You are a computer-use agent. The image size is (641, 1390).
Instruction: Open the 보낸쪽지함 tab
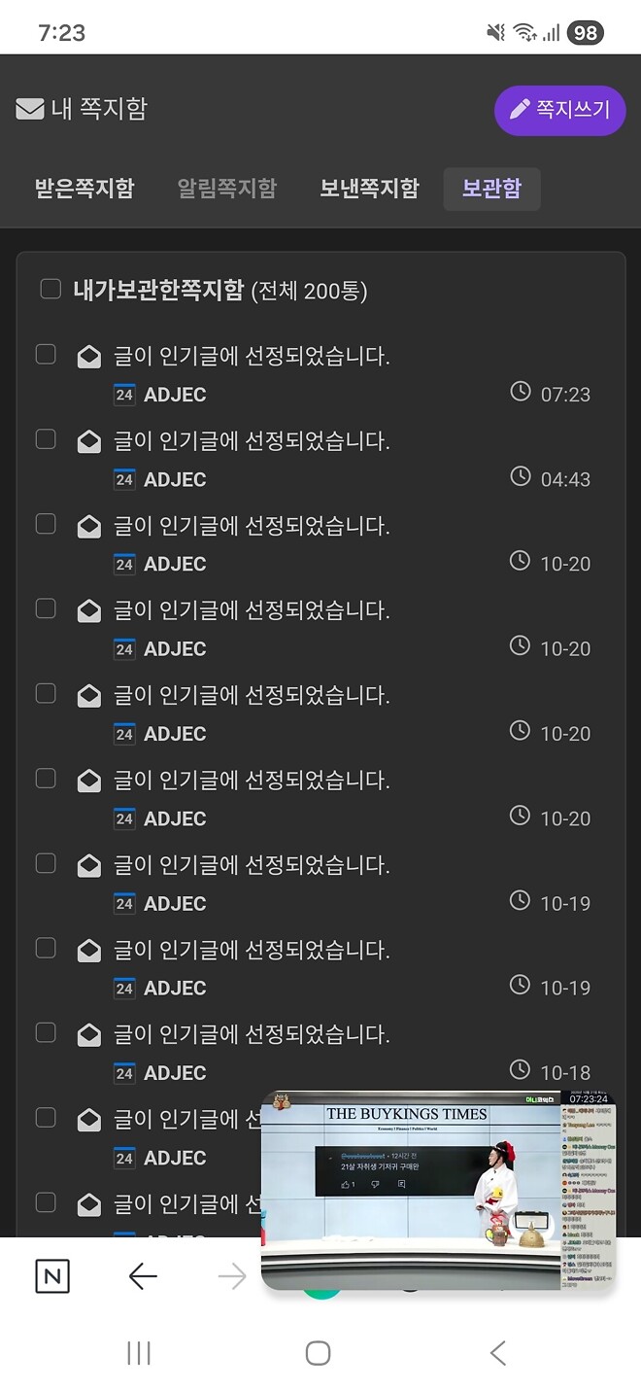click(368, 191)
